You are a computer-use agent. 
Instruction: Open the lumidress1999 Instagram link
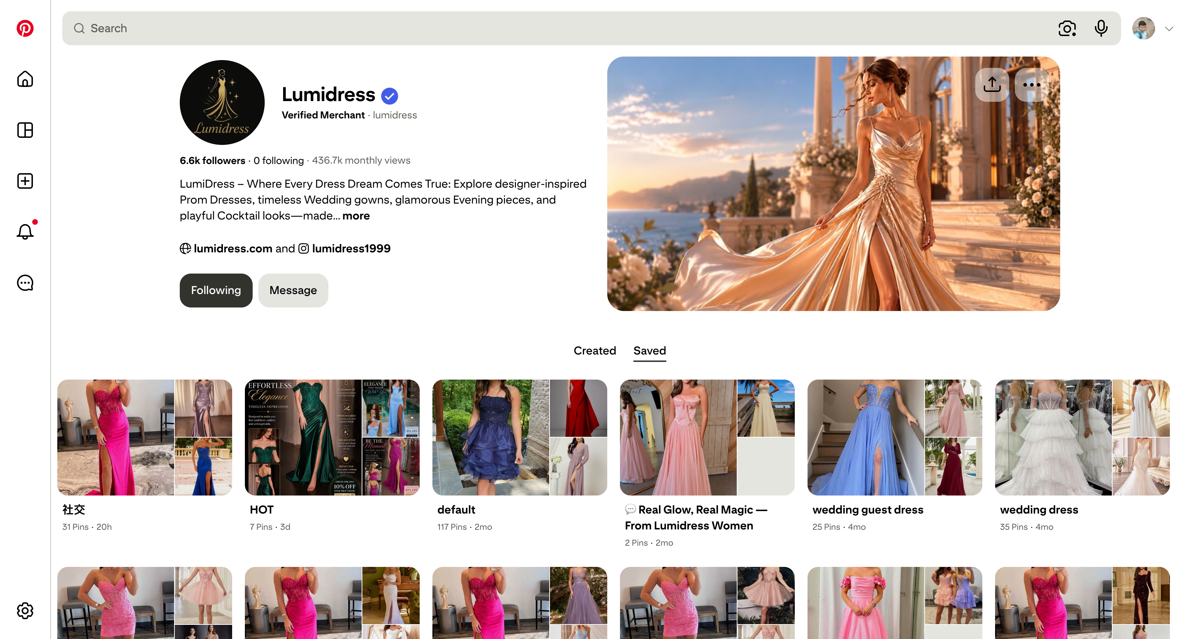click(351, 248)
